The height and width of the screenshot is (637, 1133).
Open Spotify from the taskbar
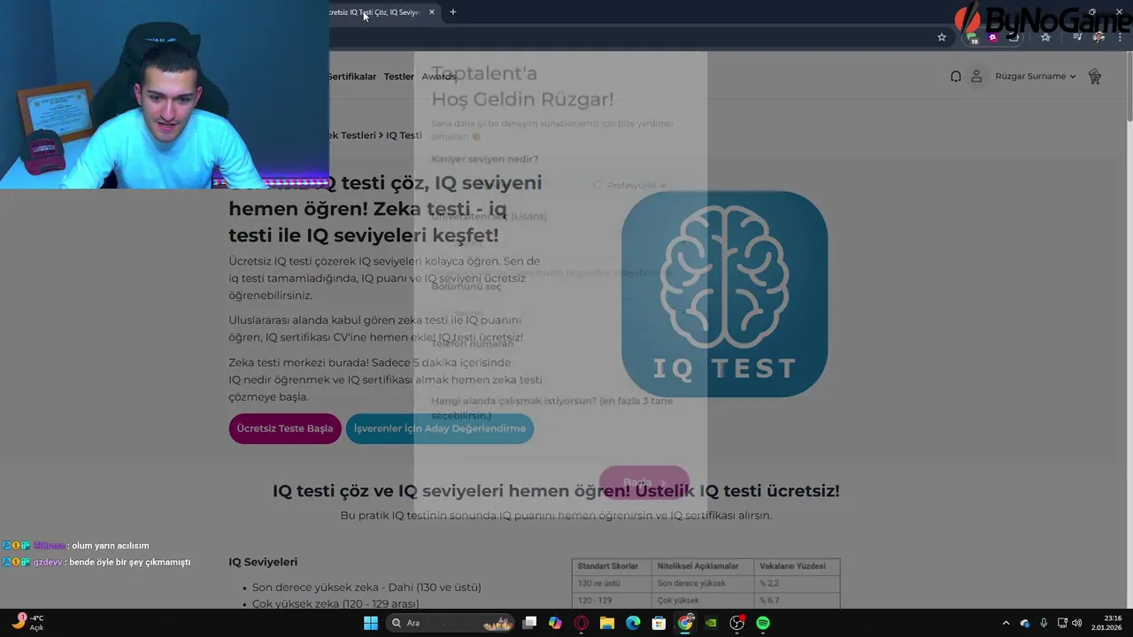(x=763, y=623)
